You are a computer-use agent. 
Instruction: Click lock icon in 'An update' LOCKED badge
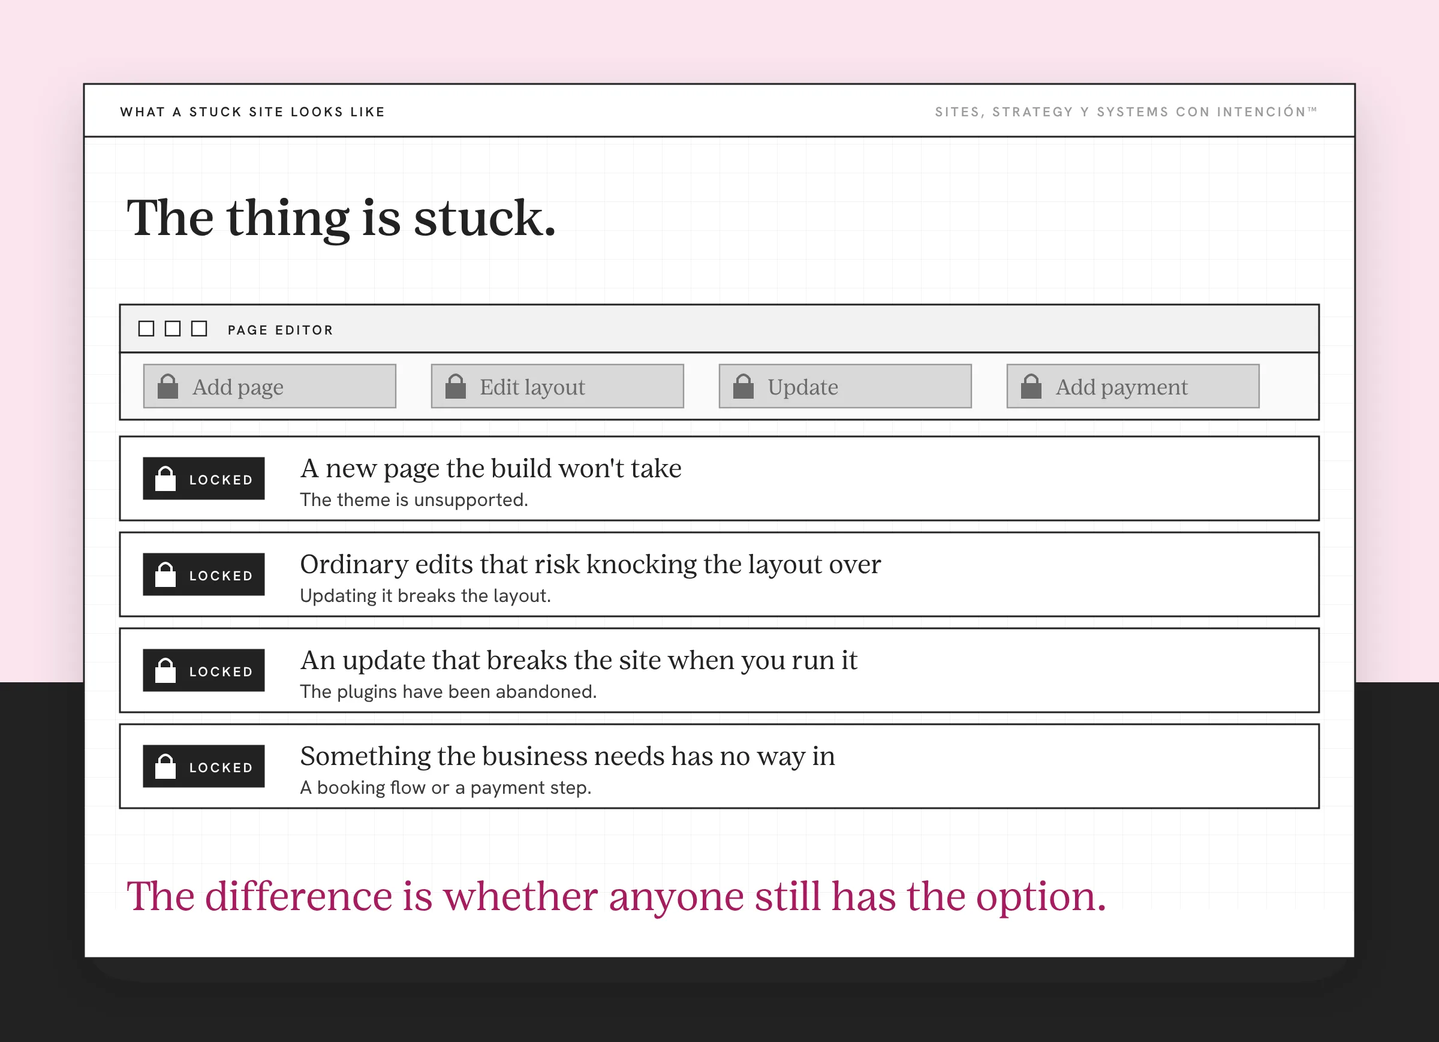click(165, 670)
